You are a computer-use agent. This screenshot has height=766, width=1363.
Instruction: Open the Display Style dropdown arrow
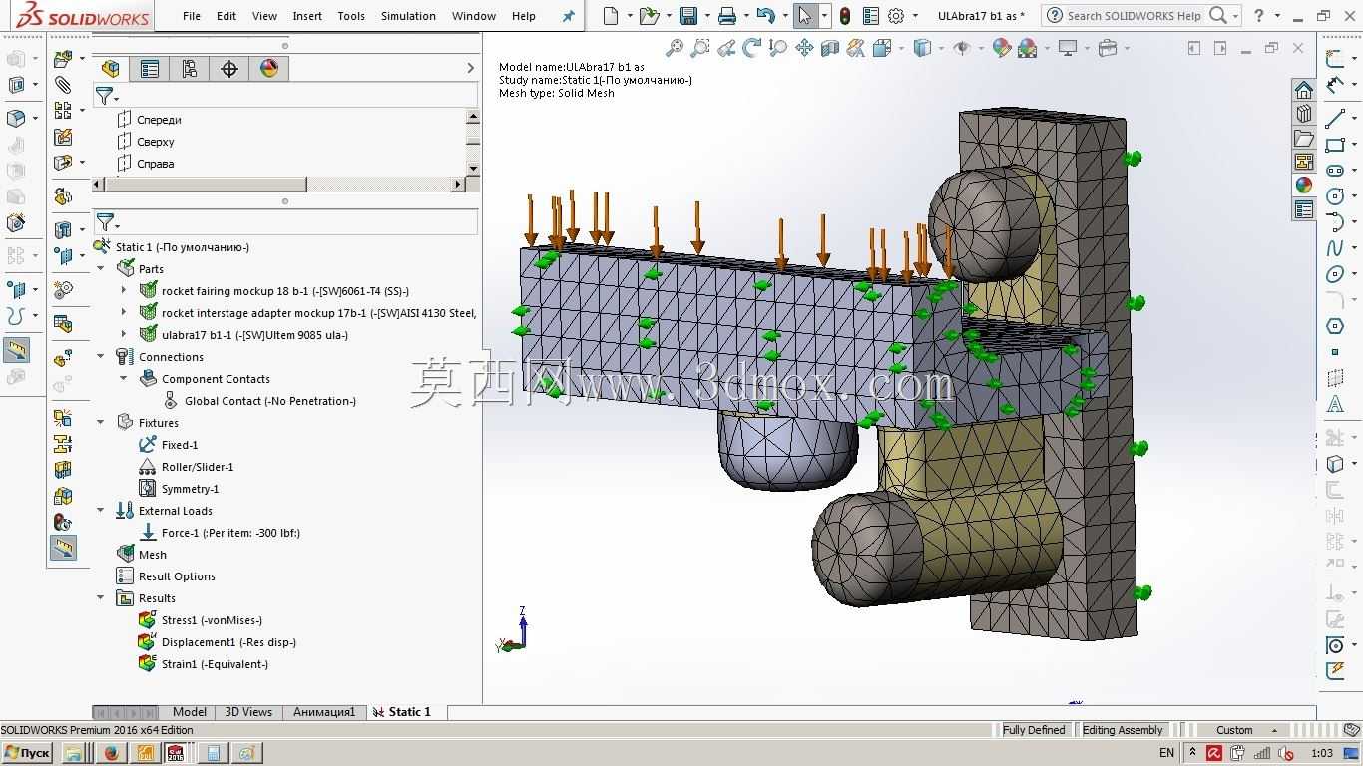pyautogui.click(x=940, y=48)
